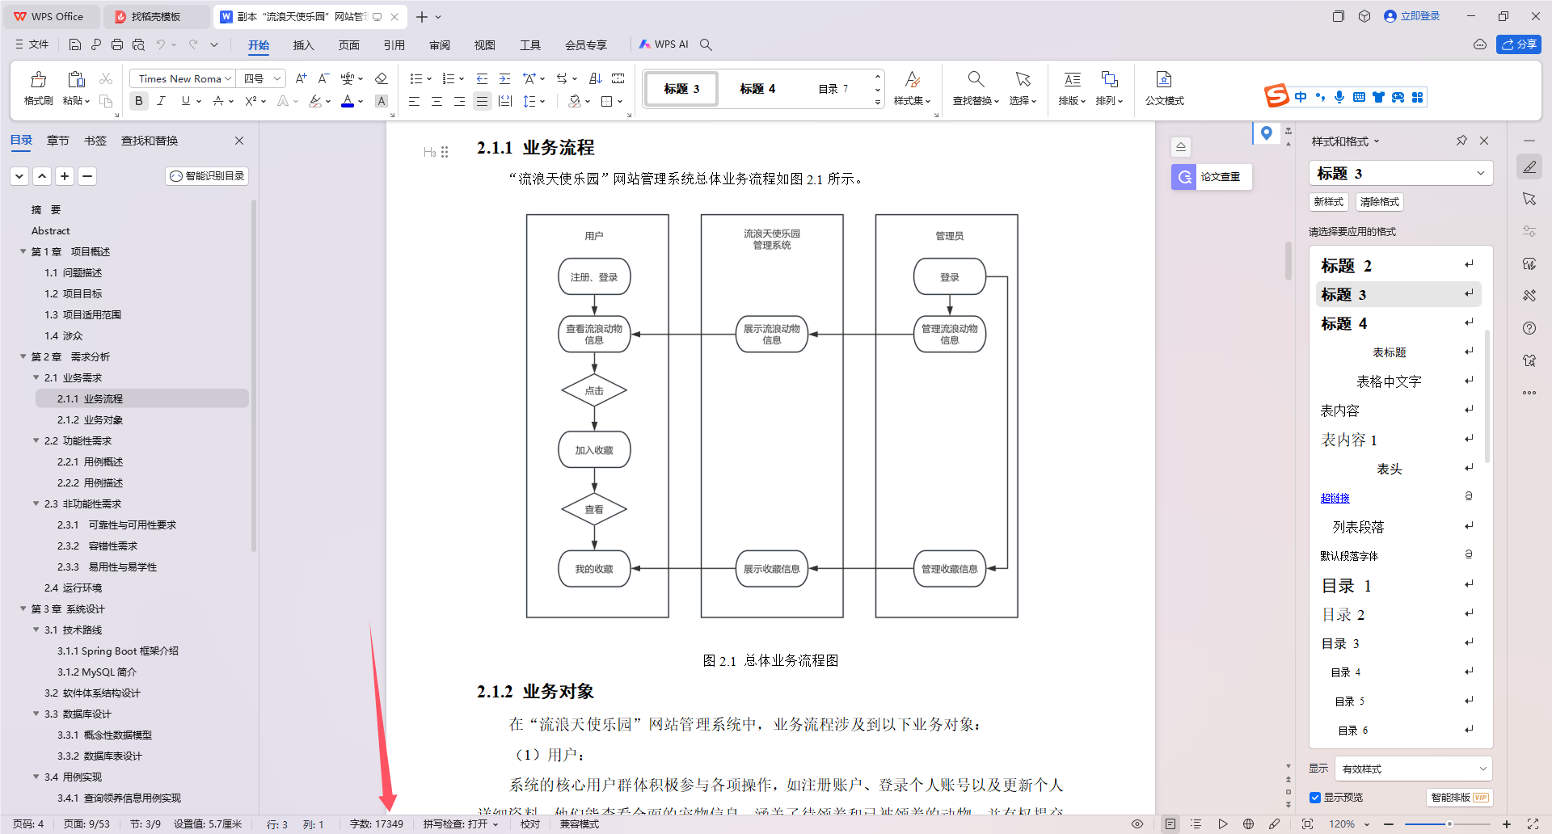This screenshot has width=1552, height=834.
Task: Collapse 第 1 章 项目概述 in outline
Action: click(23, 251)
